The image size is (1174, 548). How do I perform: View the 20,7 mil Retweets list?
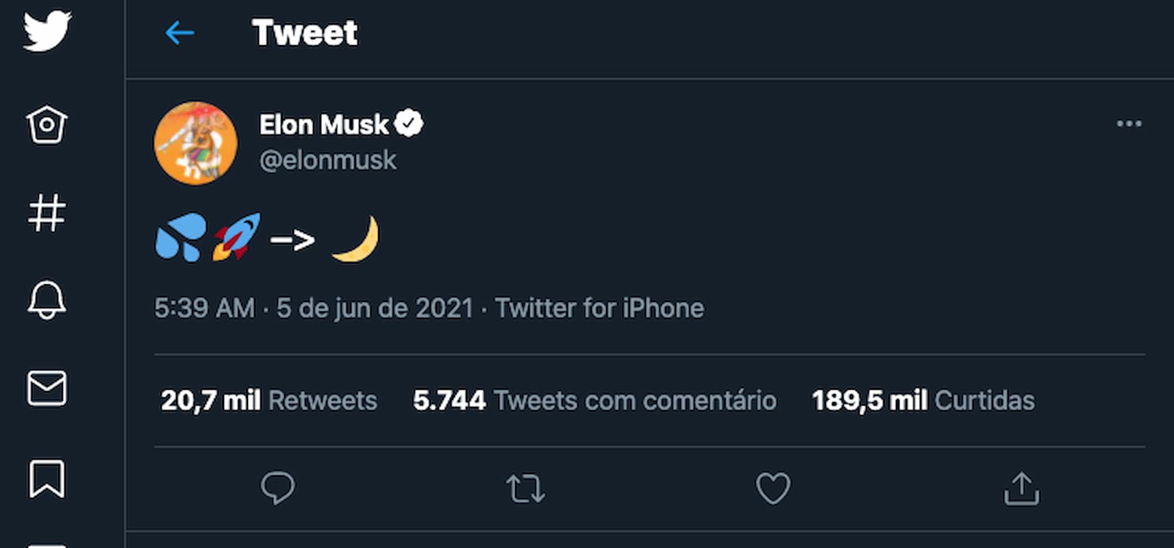coord(268,401)
